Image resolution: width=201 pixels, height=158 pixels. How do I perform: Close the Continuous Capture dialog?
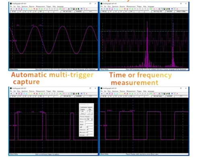[x=92, y=104]
